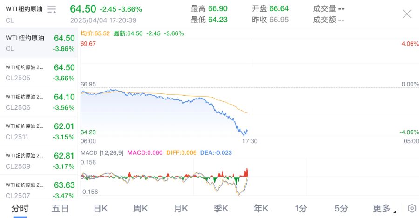The height and width of the screenshot is (218, 419).
Task: Select the CL2505 contract in list
Action: (x=39, y=73)
